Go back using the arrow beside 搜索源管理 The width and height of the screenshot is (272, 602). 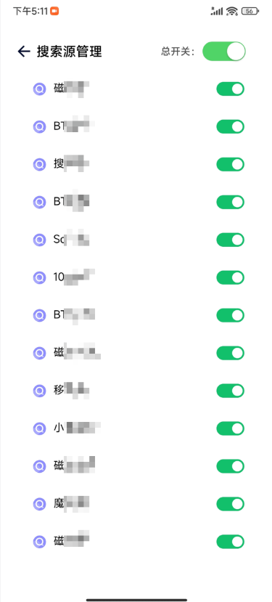[x=24, y=52]
